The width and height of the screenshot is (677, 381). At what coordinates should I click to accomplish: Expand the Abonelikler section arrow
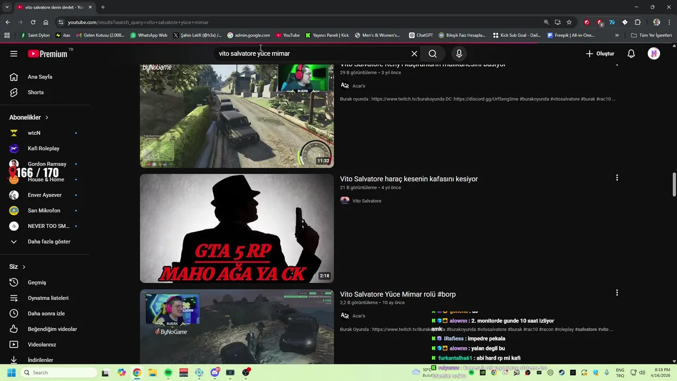[x=47, y=117]
